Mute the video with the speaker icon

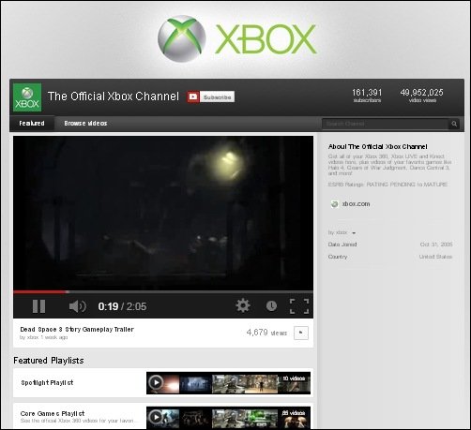pos(77,306)
